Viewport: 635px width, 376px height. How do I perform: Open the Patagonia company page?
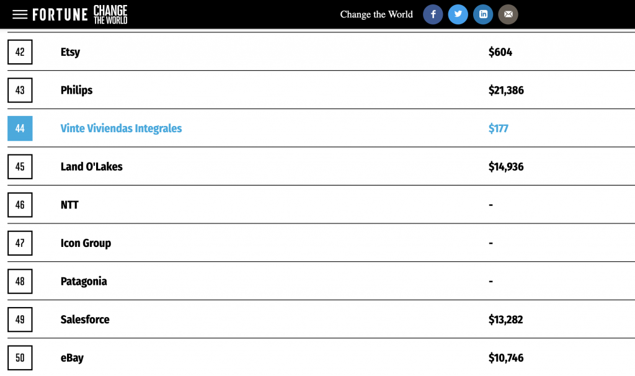click(84, 282)
